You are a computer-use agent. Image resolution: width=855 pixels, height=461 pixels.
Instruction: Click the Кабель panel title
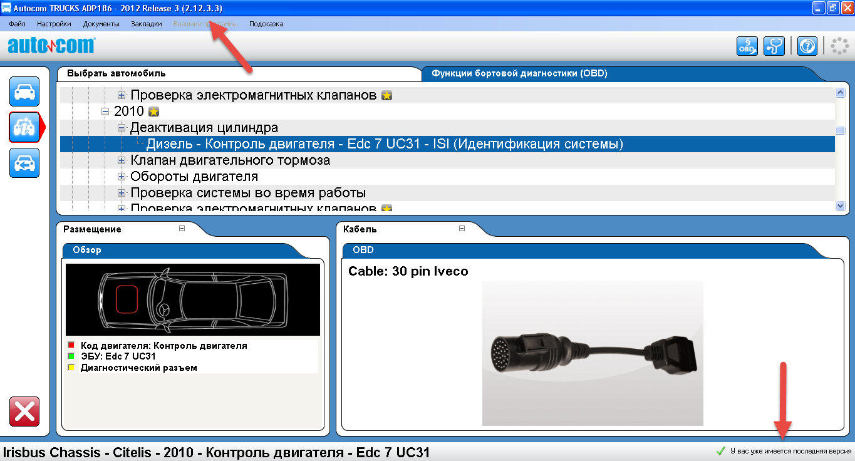tap(360, 229)
